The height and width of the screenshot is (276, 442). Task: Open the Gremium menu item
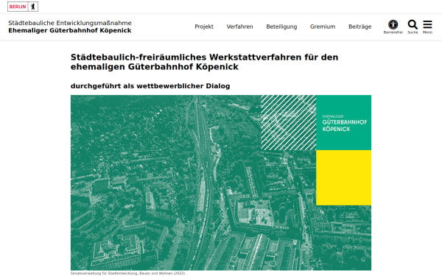pos(323,26)
